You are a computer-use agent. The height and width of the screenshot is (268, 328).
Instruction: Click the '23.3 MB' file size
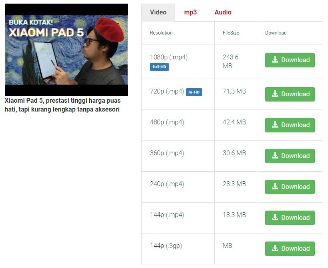(234, 184)
